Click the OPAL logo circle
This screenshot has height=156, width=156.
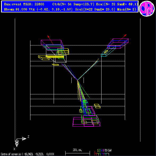(147, 8)
